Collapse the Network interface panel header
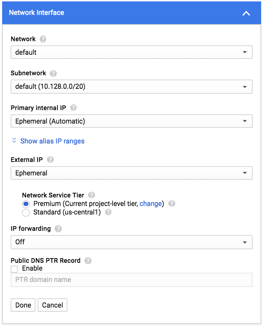The height and width of the screenshot is (326, 264). [x=246, y=13]
